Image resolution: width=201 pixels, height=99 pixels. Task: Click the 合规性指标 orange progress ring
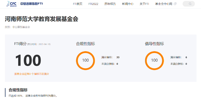coord(85,61)
